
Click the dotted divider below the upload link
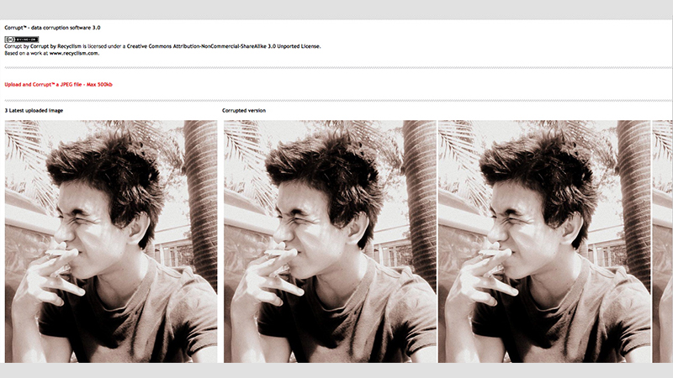pyautogui.click(x=336, y=101)
